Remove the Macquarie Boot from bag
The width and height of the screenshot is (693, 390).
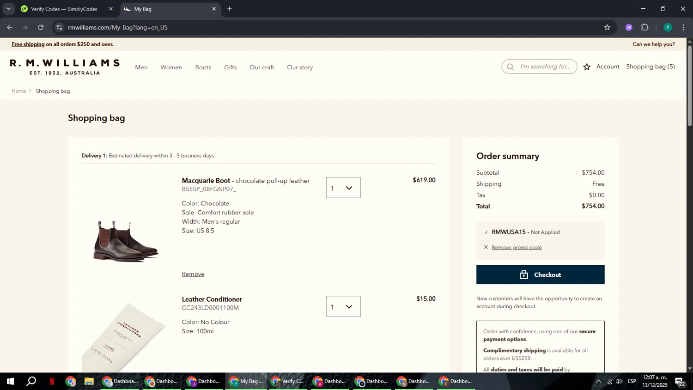(193, 274)
